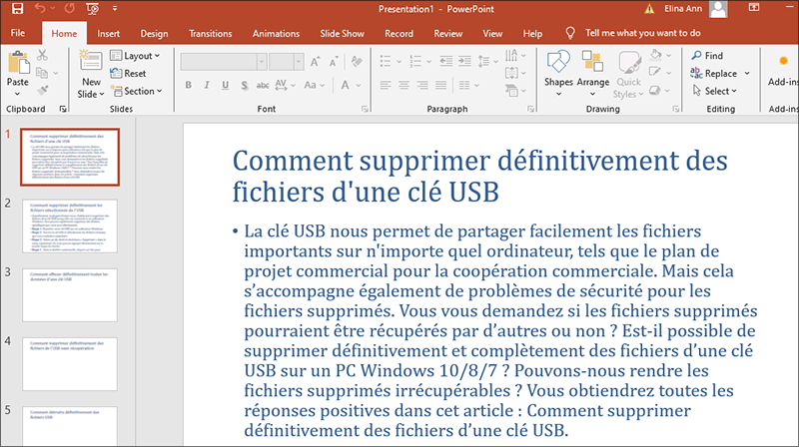Click the Text Direction icon
This screenshot has height=447, width=799.
point(511,55)
